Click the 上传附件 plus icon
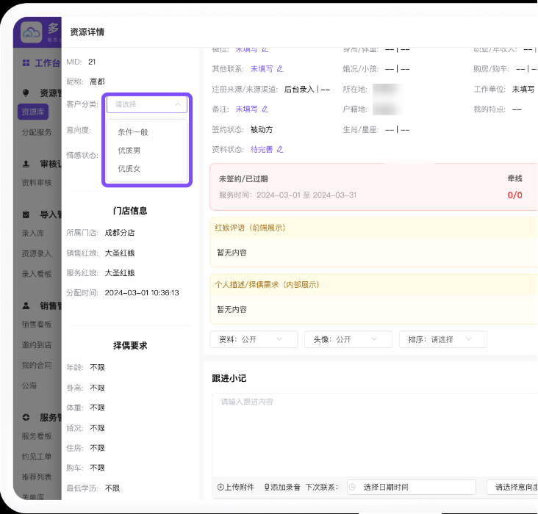 point(220,487)
